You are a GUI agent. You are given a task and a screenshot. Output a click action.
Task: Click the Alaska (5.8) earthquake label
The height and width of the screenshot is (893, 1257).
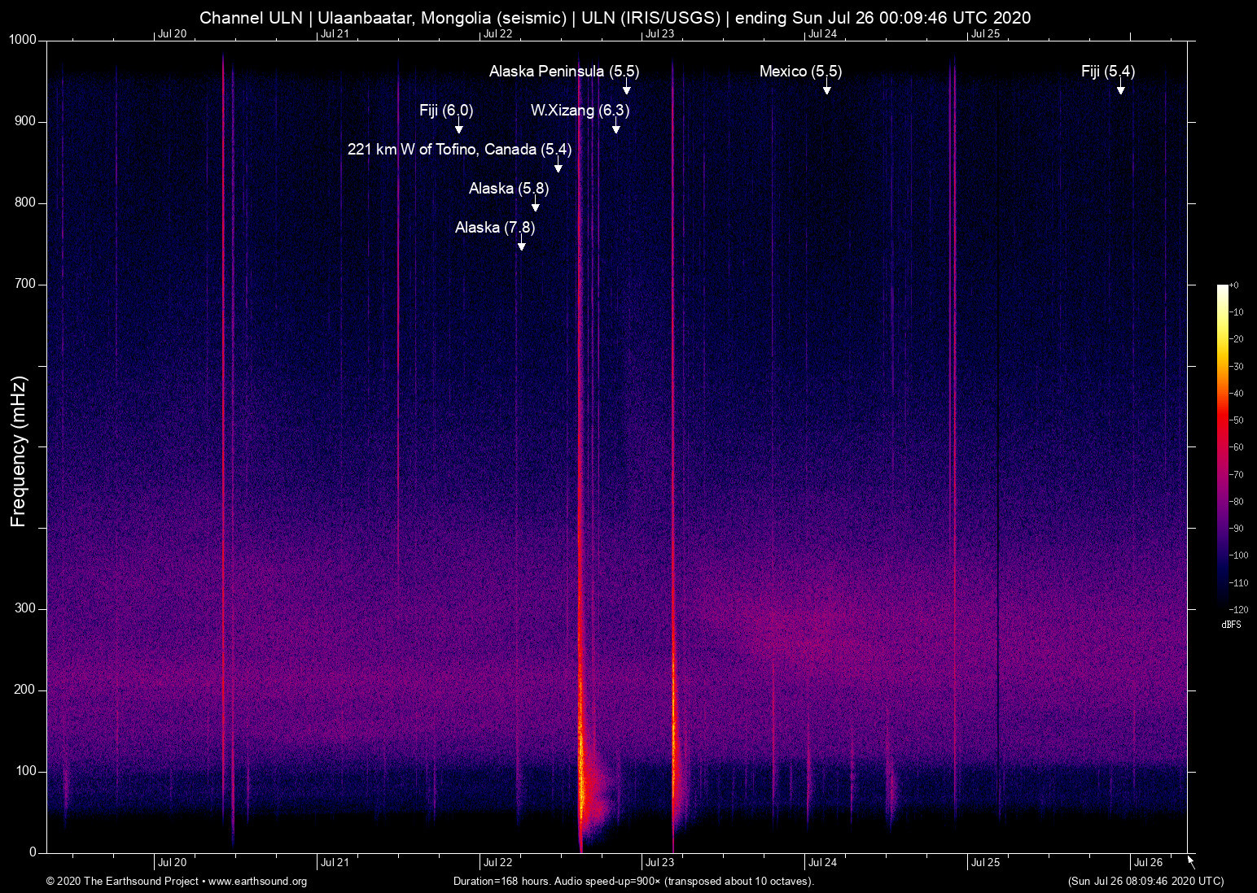(509, 189)
